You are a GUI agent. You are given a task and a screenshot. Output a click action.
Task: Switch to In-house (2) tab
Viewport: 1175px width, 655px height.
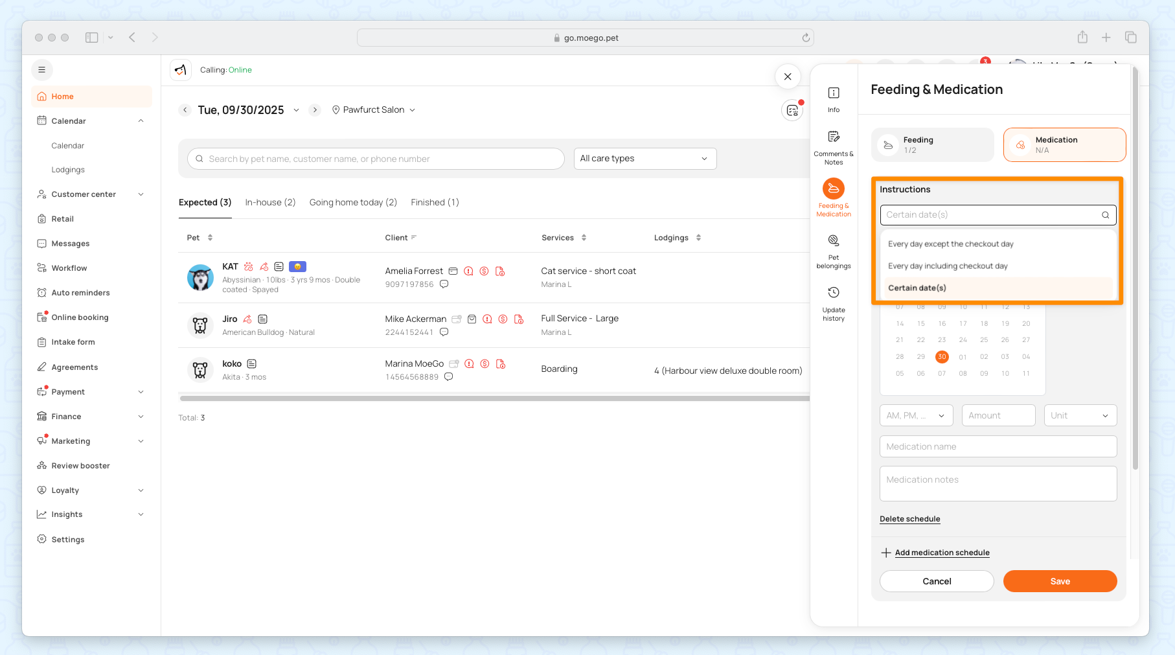pyautogui.click(x=270, y=203)
